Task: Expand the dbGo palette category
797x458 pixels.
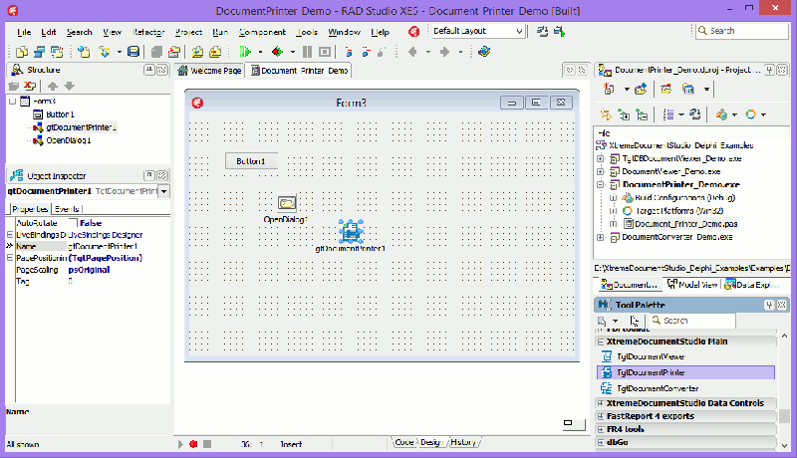Action: click(x=601, y=442)
